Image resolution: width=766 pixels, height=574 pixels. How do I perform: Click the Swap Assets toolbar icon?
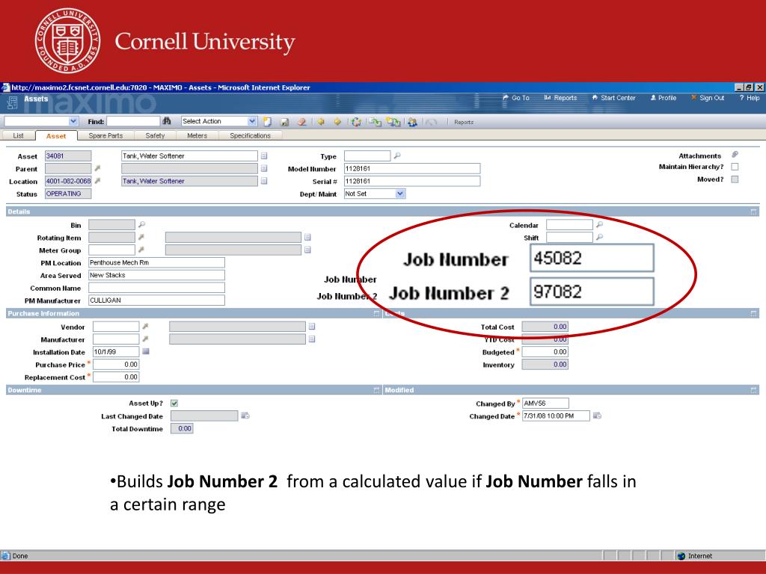click(x=393, y=122)
